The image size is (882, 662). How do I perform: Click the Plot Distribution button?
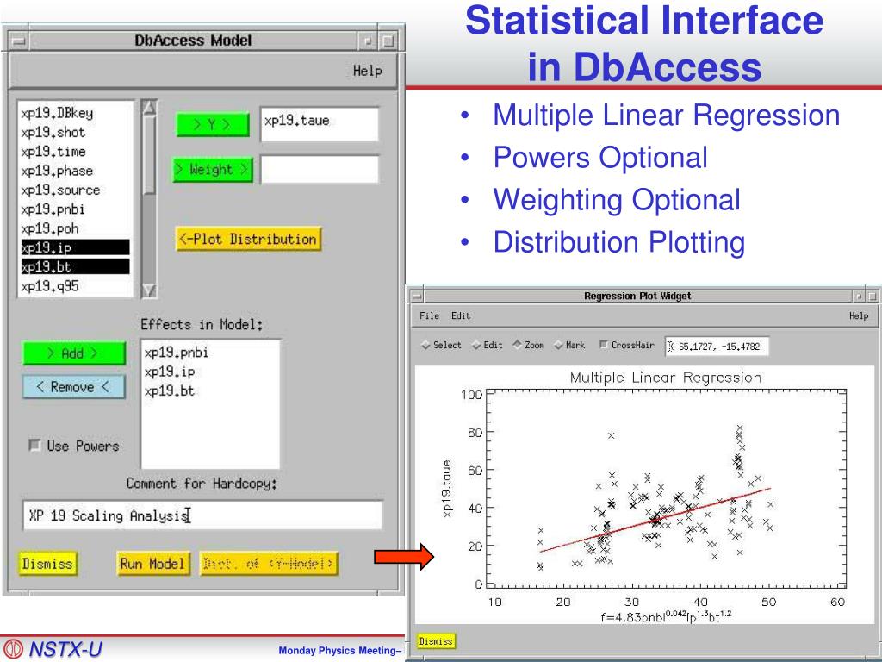coord(248,240)
